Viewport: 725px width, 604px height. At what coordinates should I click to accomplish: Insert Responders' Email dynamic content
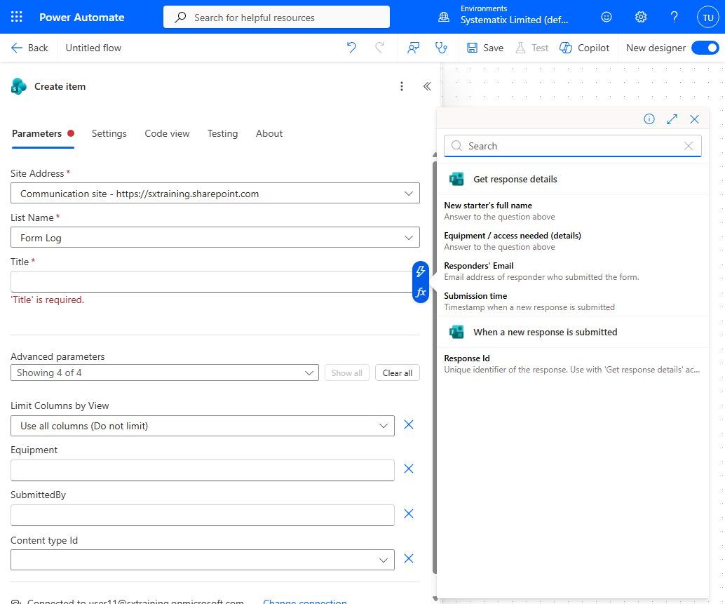pyautogui.click(x=572, y=271)
